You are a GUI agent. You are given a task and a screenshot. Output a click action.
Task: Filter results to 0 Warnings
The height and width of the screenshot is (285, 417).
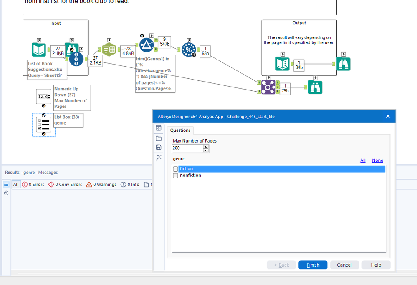coord(101,184)
